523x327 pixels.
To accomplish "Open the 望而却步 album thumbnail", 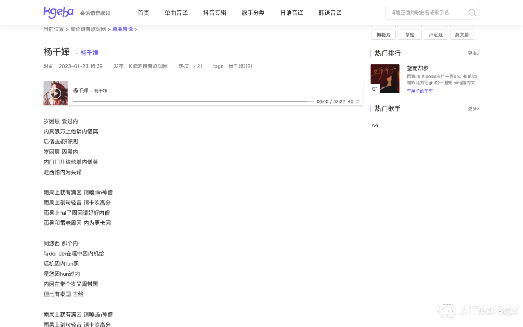I will point(385,79).
